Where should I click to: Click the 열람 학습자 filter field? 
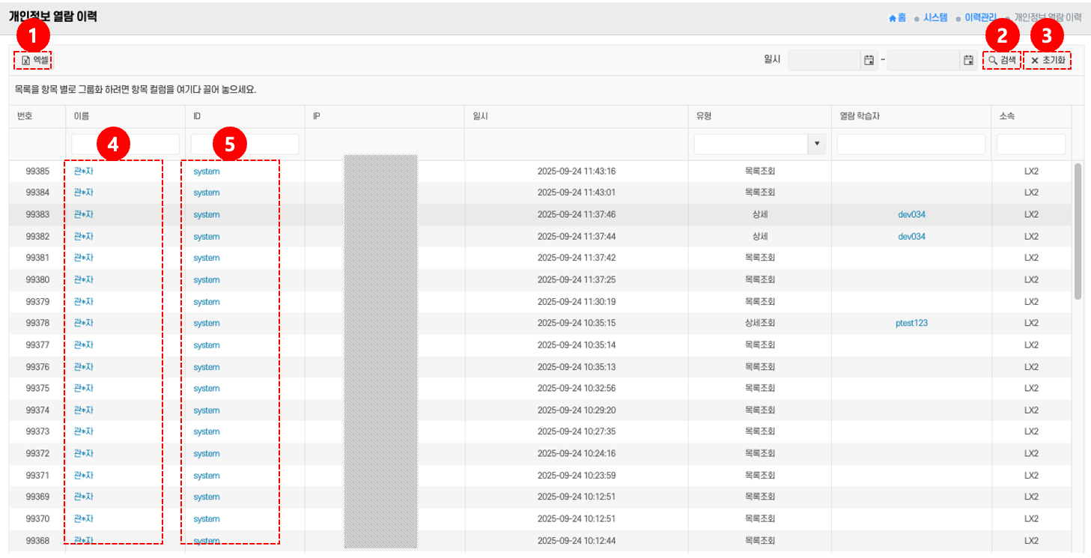pyautogui.click(x=911, y=144)
